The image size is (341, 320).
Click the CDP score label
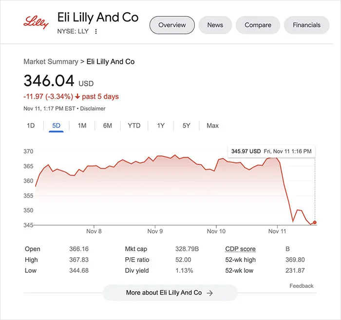click(x=240, y=249)
